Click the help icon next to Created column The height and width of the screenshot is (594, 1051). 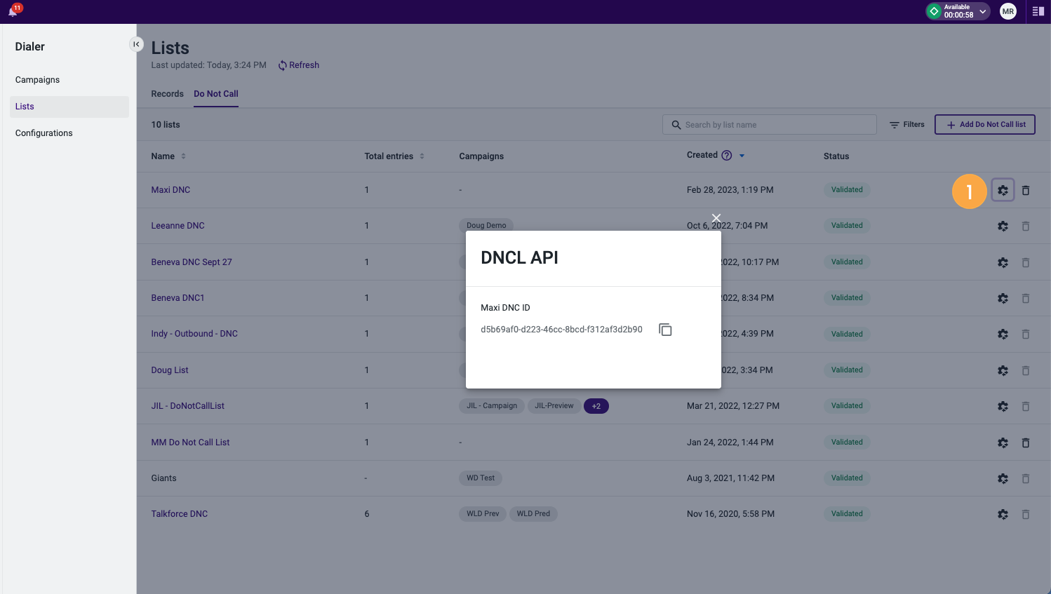(x=727, y=155)
